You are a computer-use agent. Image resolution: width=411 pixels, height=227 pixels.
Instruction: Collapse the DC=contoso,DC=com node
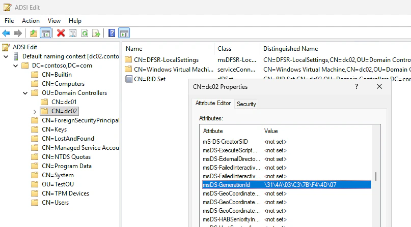(15, 66)
